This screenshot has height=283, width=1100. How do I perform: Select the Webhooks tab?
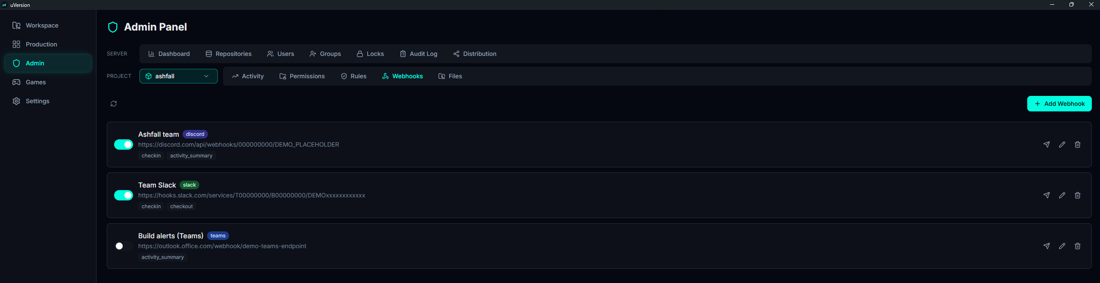click(x=403, y=76)
